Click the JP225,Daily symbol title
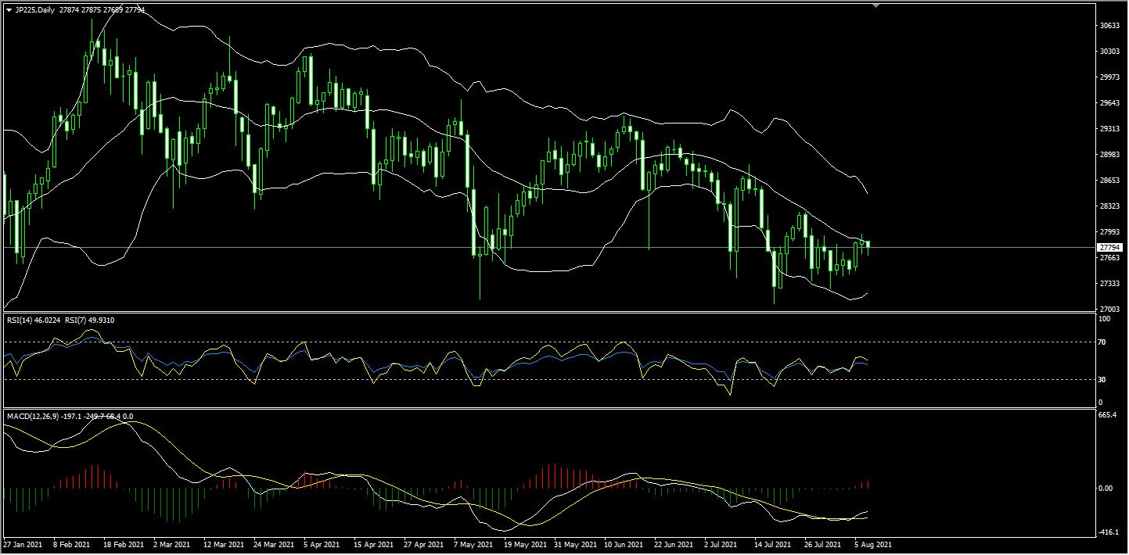Screen dimensions: 1129x555 [x=35, y=9]
